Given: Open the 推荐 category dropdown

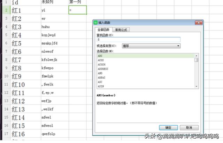Looking at the screenshot, I should tap(151, 46).
